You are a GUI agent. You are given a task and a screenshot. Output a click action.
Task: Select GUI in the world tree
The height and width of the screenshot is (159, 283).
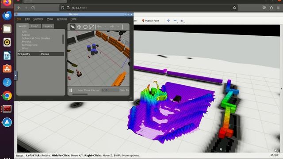[x=24, y=31]
